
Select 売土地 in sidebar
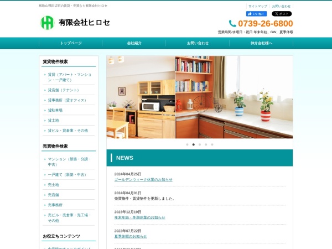(53, 185)
